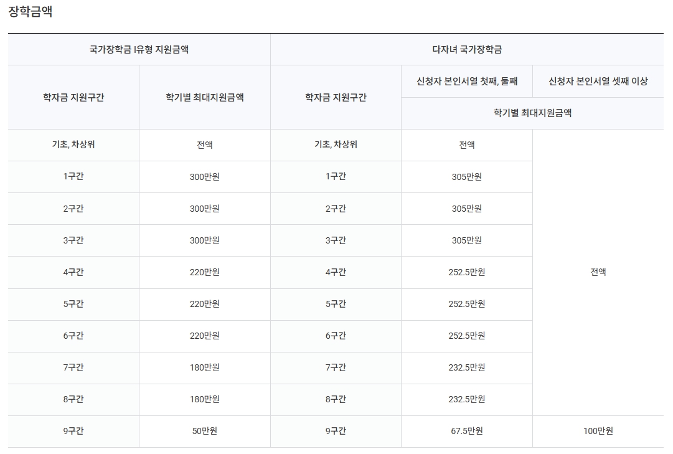Click the 300만원 cell in the 2구간 row
Image resolution: width=673 pixels, height=454 pixels.
(x=205, y=208)
